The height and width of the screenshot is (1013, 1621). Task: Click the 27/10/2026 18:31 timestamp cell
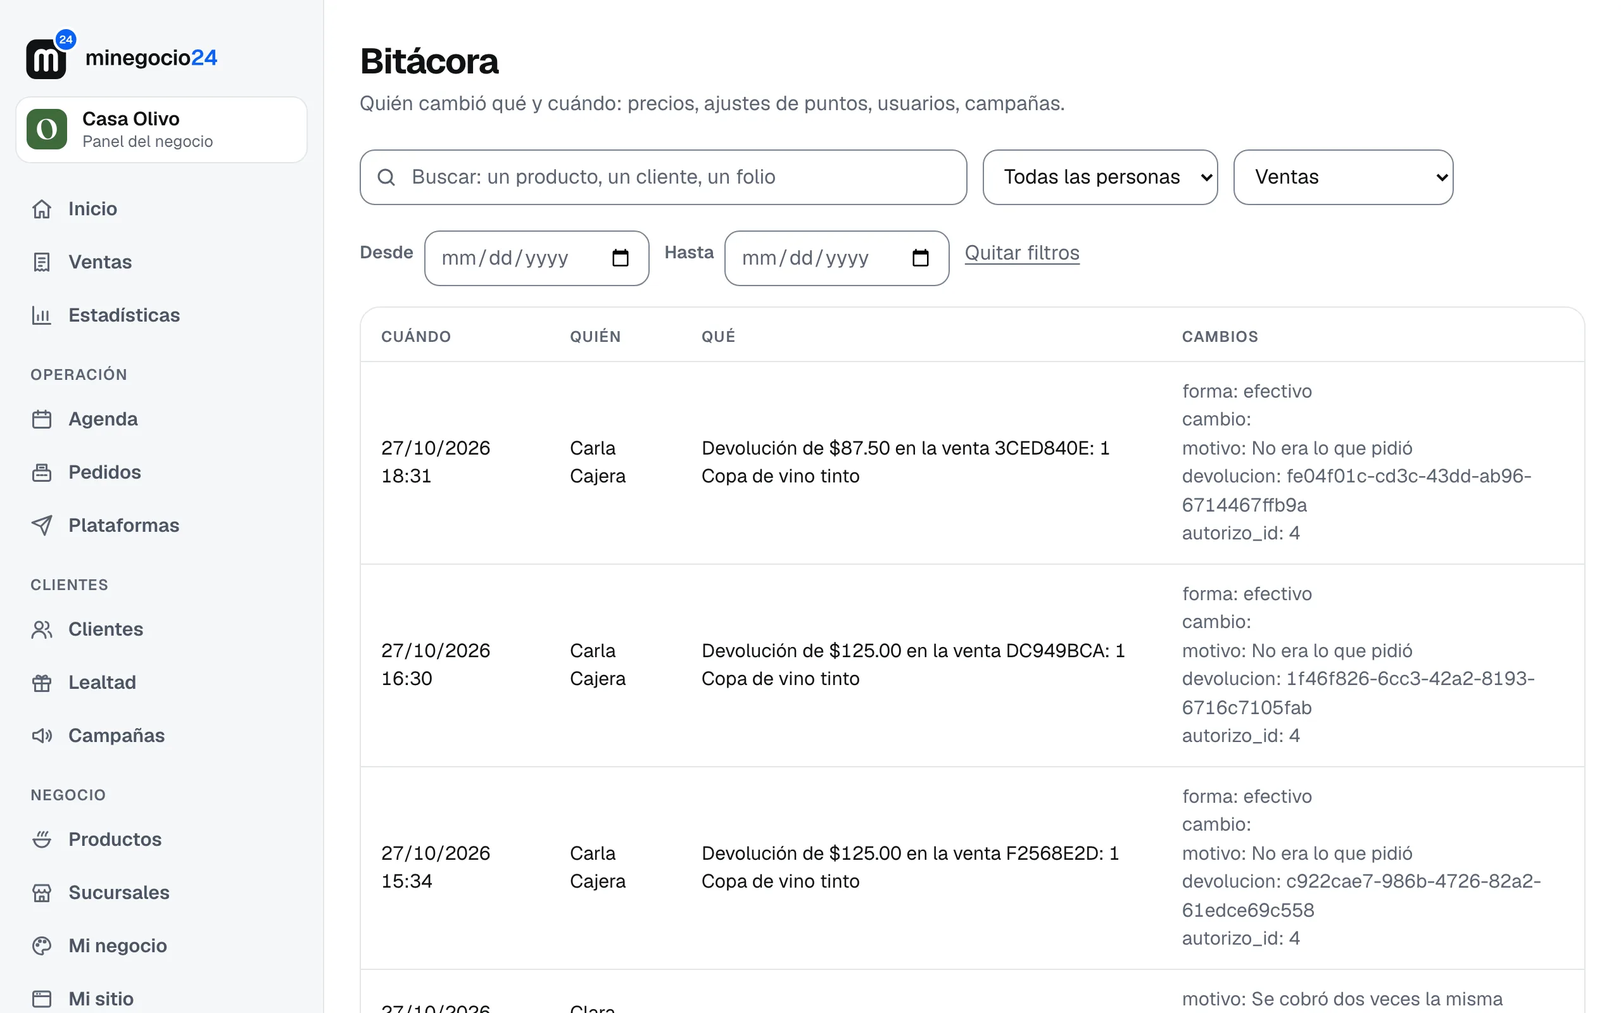[436, 462]
